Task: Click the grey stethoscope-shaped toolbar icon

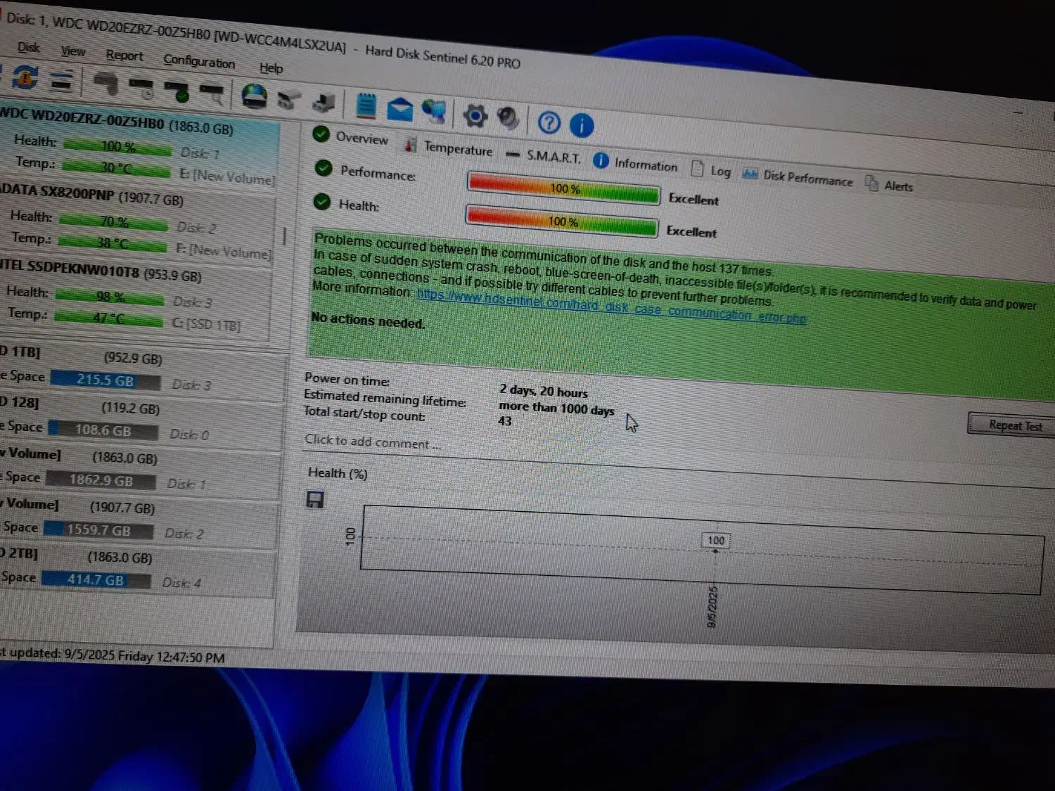Action: tap(106, 84)
